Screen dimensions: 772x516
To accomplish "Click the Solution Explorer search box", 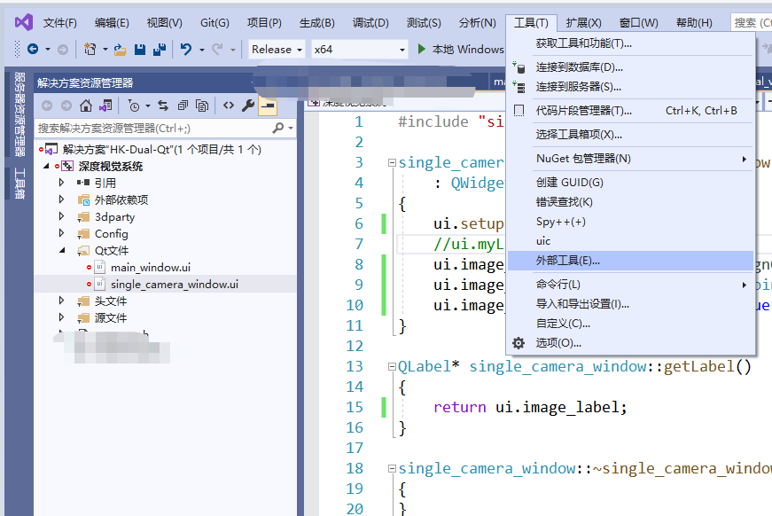I will pos(151,128).
